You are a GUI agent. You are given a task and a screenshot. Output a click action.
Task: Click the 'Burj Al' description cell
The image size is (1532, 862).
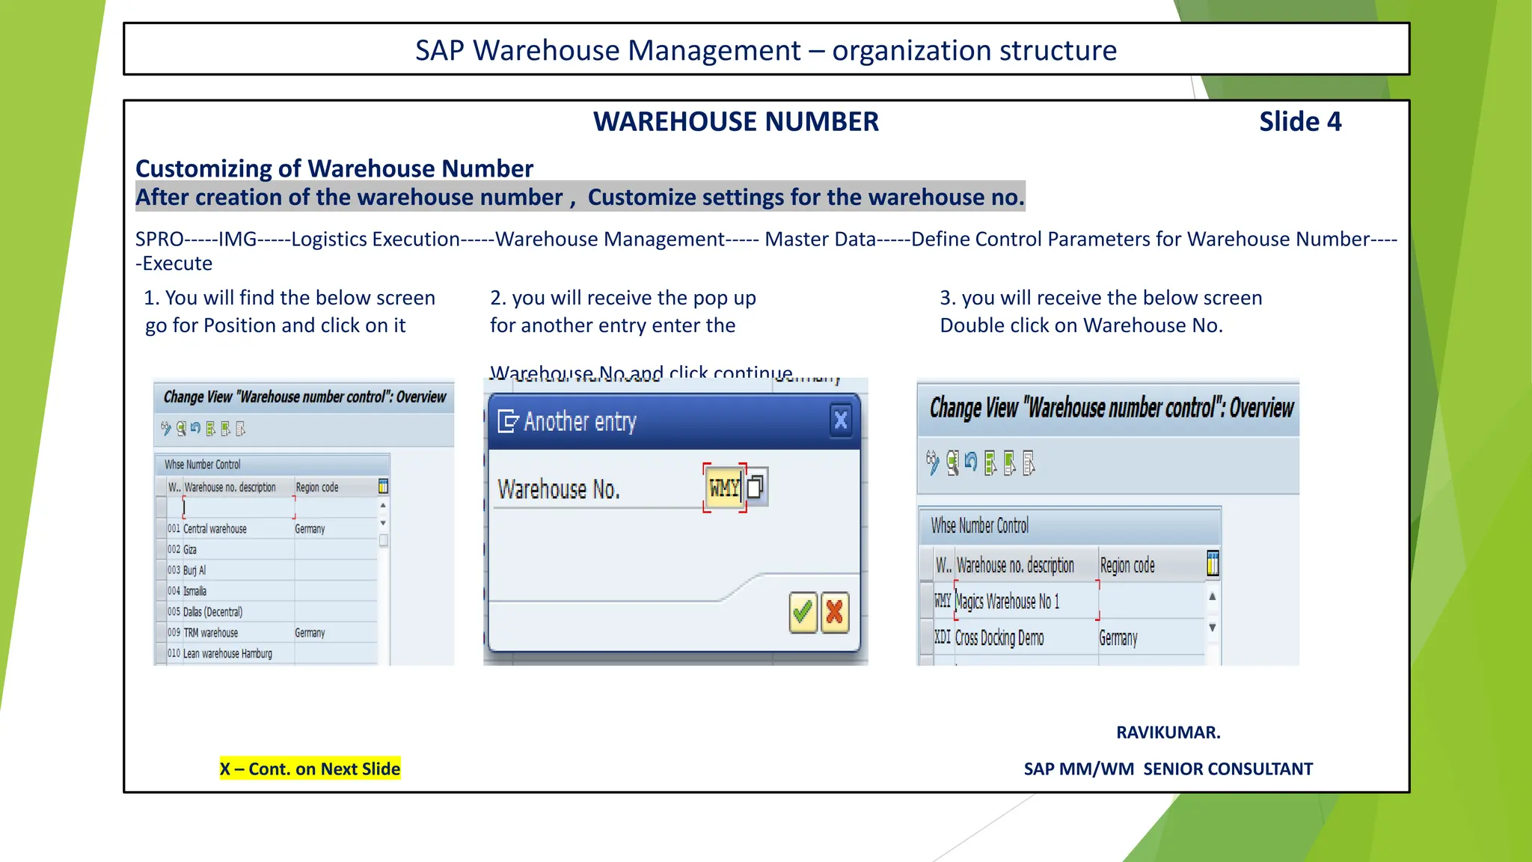click(x=239, y=570)
